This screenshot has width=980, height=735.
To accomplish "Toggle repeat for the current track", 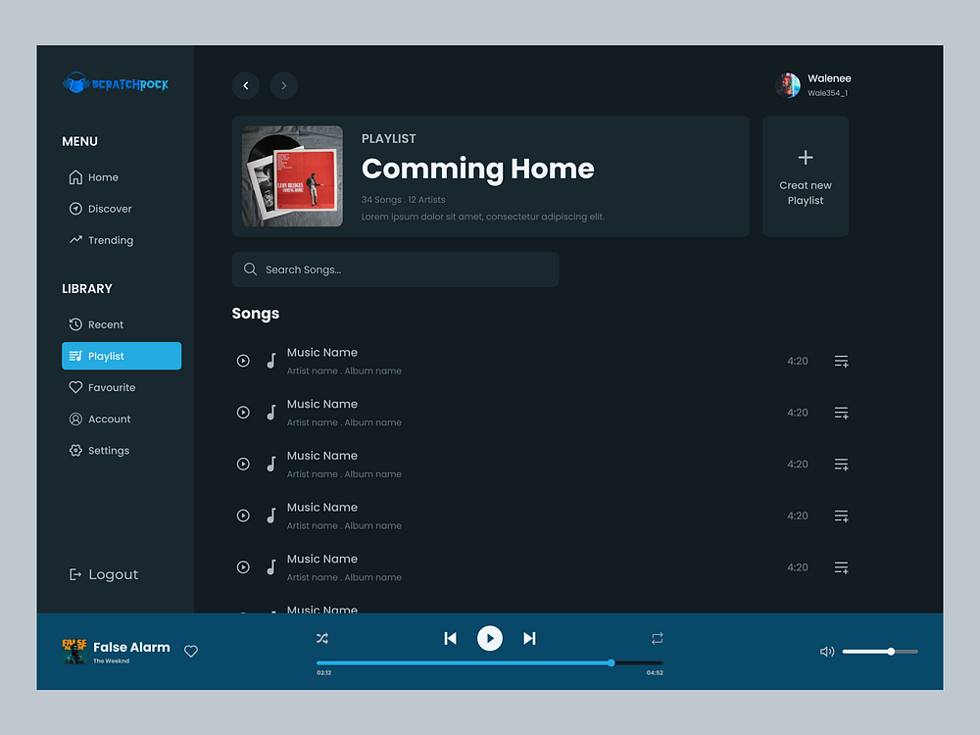I will pyautogui.click(x=658, y=638).
